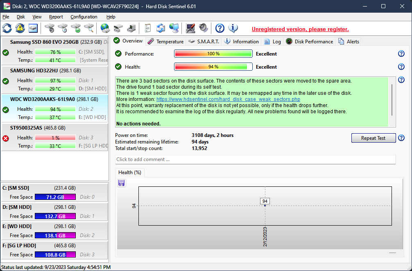Viewport: 412px width, 271px height.
Task: Click the help icon next to Repeat Test
Action: 401,138
